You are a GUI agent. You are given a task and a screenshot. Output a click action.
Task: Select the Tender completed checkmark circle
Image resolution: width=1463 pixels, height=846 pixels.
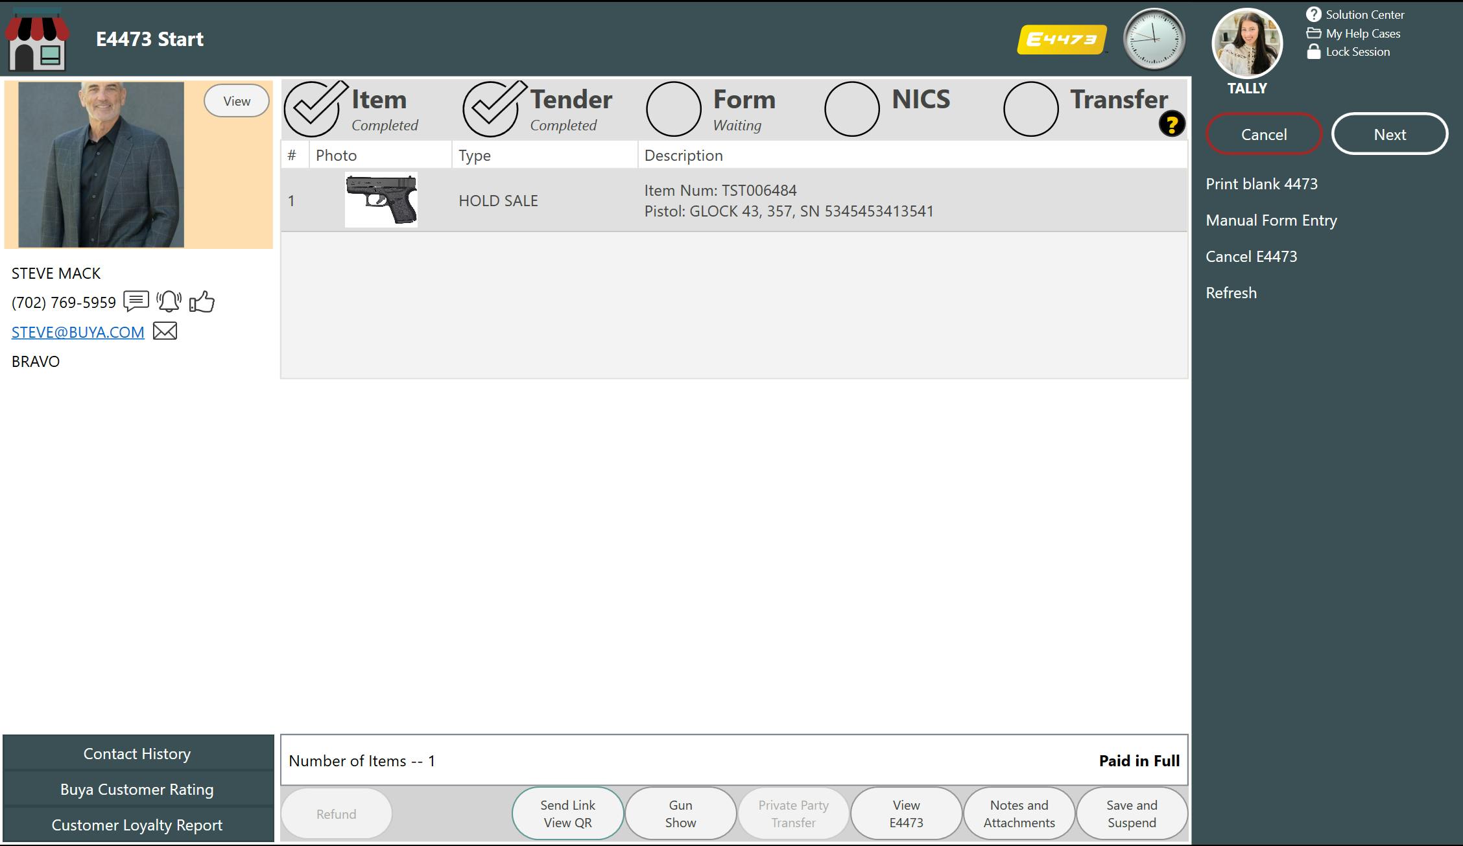click(x=490, y=109)
